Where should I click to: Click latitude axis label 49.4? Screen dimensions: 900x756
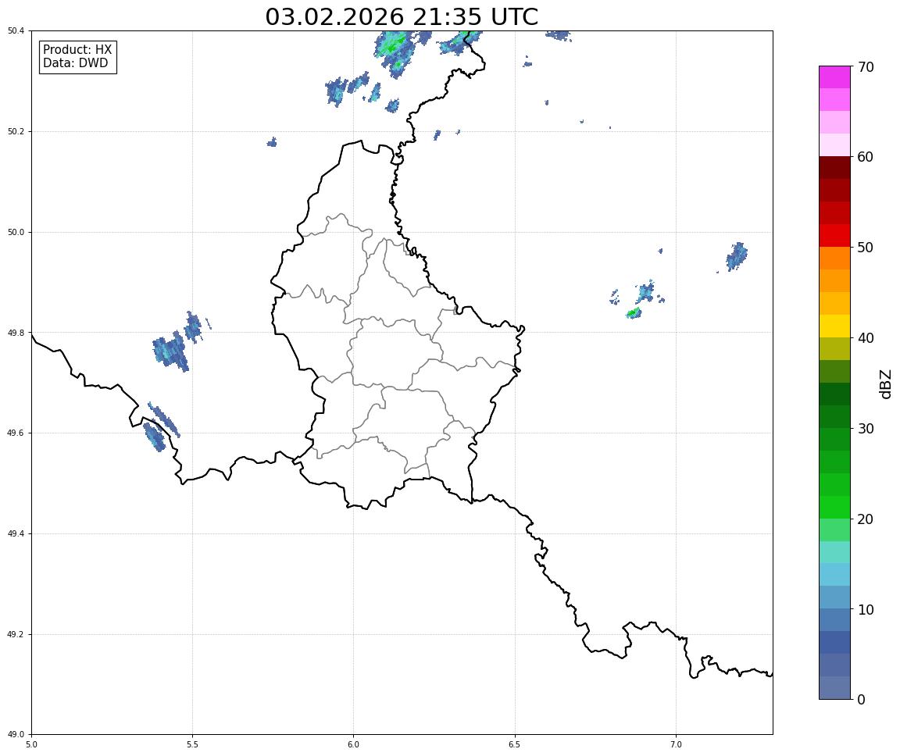click(16, 534)
